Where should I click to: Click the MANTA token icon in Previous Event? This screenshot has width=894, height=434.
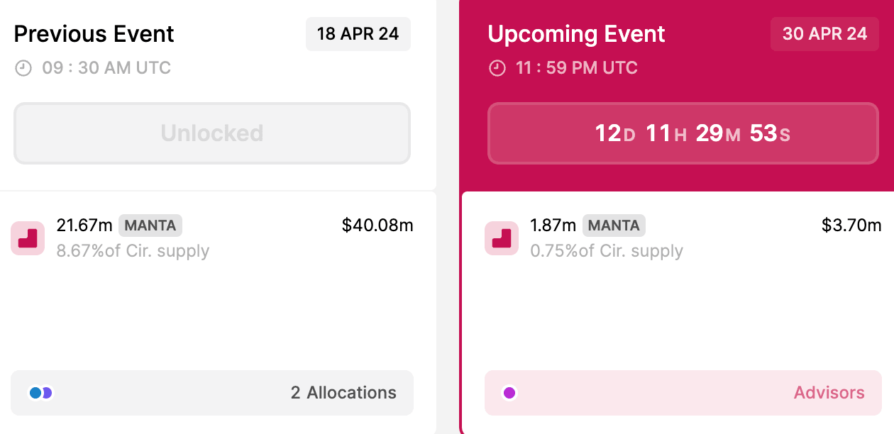[28, 238]
